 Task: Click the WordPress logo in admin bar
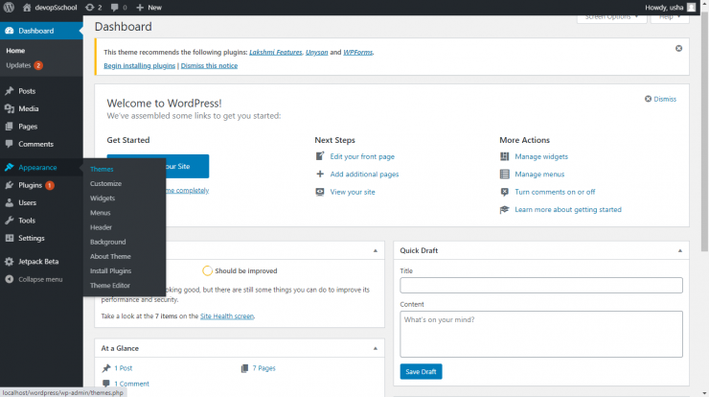click(x=9, y=8)
